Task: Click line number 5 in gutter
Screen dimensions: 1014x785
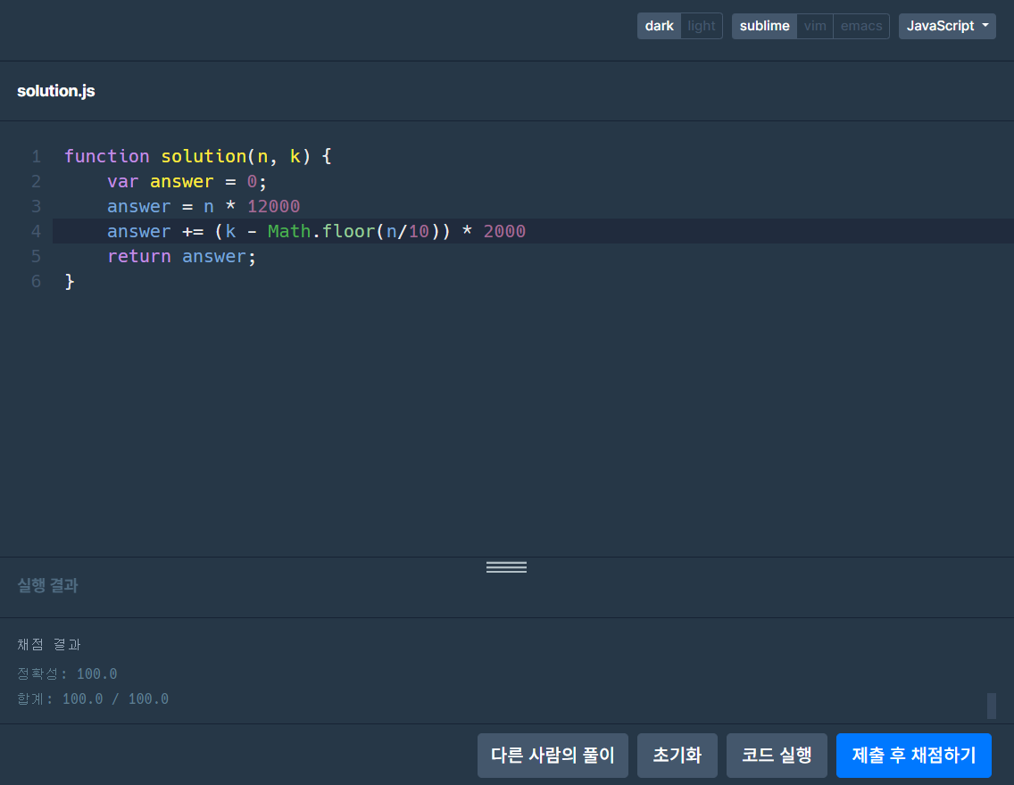Action: point(37,257)
